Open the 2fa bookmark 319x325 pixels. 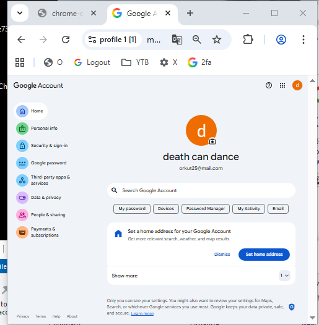199,62
